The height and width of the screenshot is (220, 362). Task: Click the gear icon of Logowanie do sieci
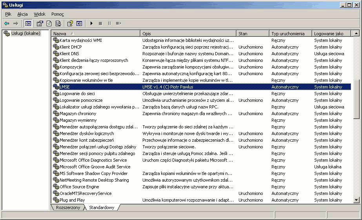tap(56, 93)
